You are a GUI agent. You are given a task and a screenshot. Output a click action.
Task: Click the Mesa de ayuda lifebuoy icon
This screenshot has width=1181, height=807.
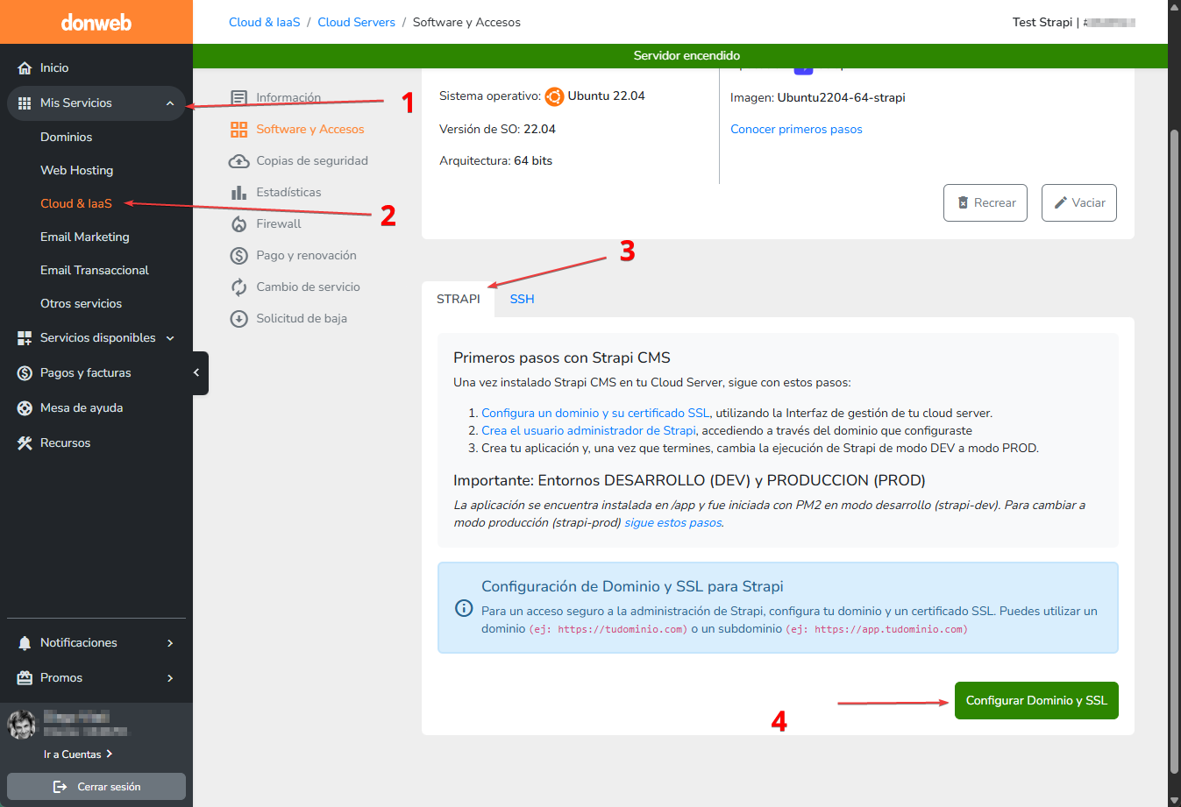[25, 408]
